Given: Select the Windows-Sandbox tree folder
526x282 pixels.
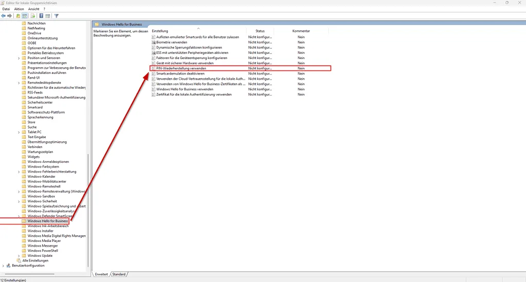Looking at the screenshot, I should tap(41, 196).
